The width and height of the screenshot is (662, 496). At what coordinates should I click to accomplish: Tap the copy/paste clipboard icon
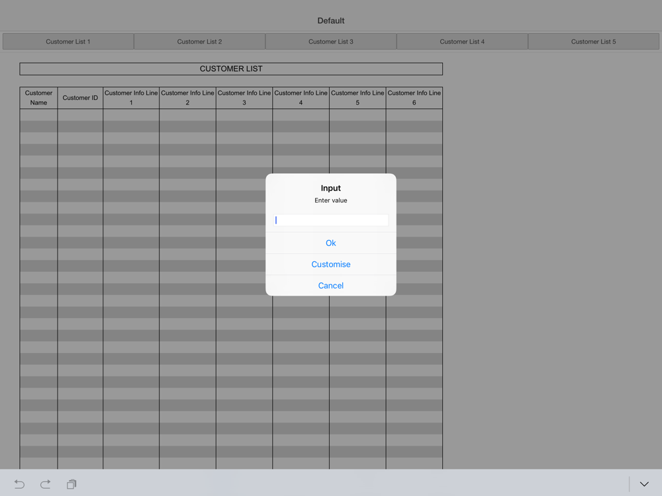pos(71,484)
